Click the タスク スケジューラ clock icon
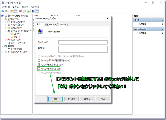 (9, 22)
